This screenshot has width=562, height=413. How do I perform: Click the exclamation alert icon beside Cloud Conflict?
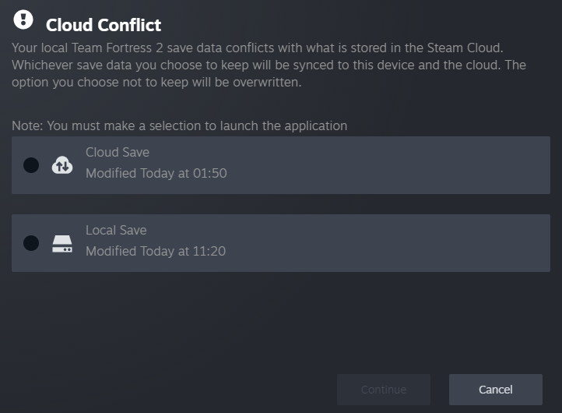click(x=24, y=19)
